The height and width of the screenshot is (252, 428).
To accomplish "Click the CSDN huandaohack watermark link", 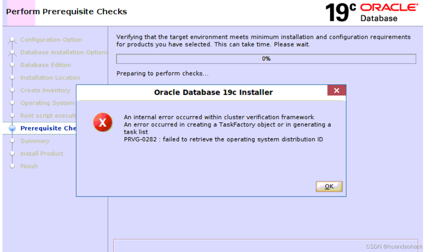I will (394, 246).
